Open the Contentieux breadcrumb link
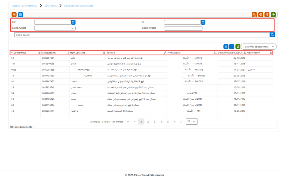This screenshot has height=178, width=283. click(x=51, y=6)
